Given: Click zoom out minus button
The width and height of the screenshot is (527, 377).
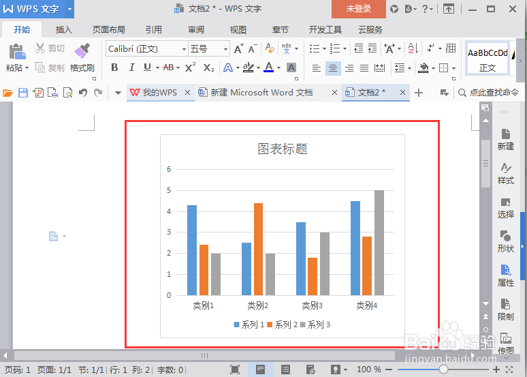Looking at the screenshot, I should click(x=389, y=370).
